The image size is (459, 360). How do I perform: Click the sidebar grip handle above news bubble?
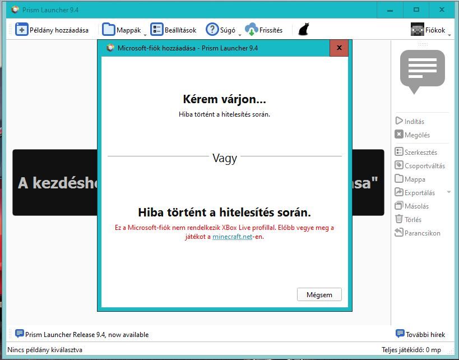(x=423, y=44)
